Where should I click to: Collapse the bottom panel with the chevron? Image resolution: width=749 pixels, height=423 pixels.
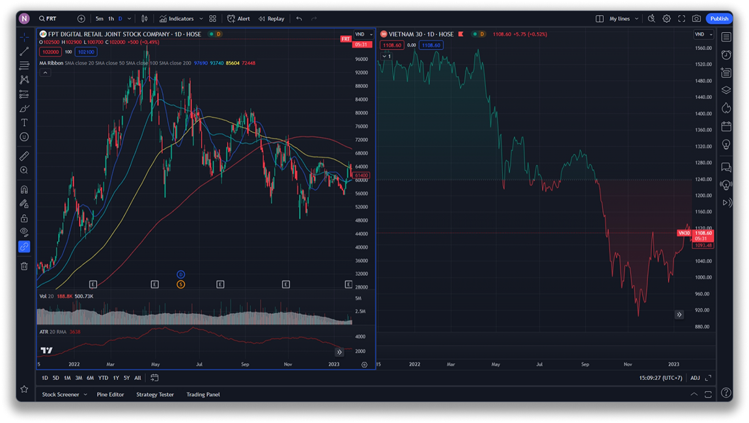coord(694,394)
